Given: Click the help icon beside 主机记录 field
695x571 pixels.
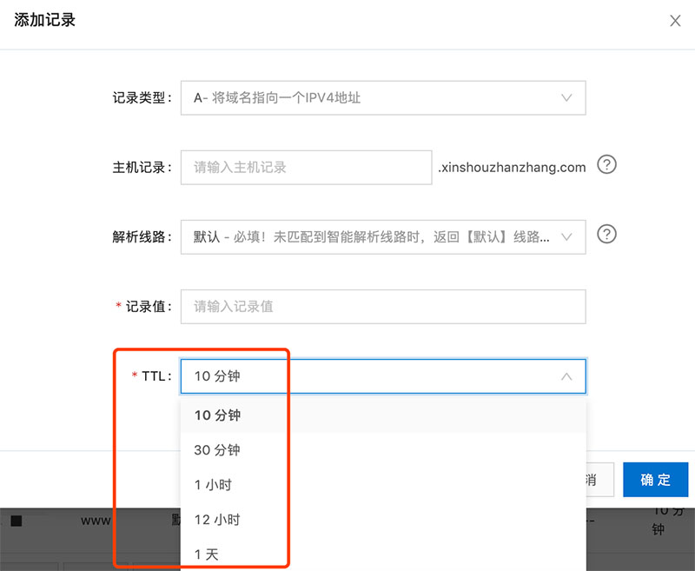Looking at the screenshot, I should pos(607,164).
